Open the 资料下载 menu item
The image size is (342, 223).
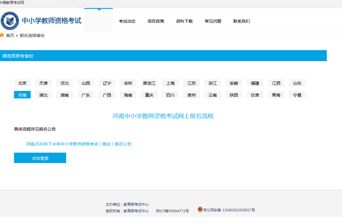tap(184, 21)
